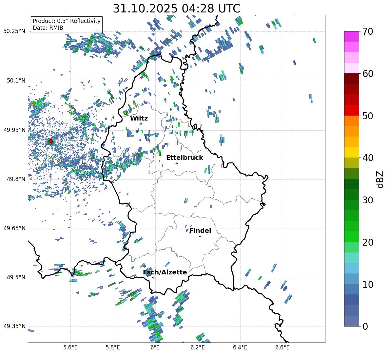Image resolution: width=388 pixels, height=354 pixels.
Task: Click the 6.4°E longitude label
Action: click(240, 347)
